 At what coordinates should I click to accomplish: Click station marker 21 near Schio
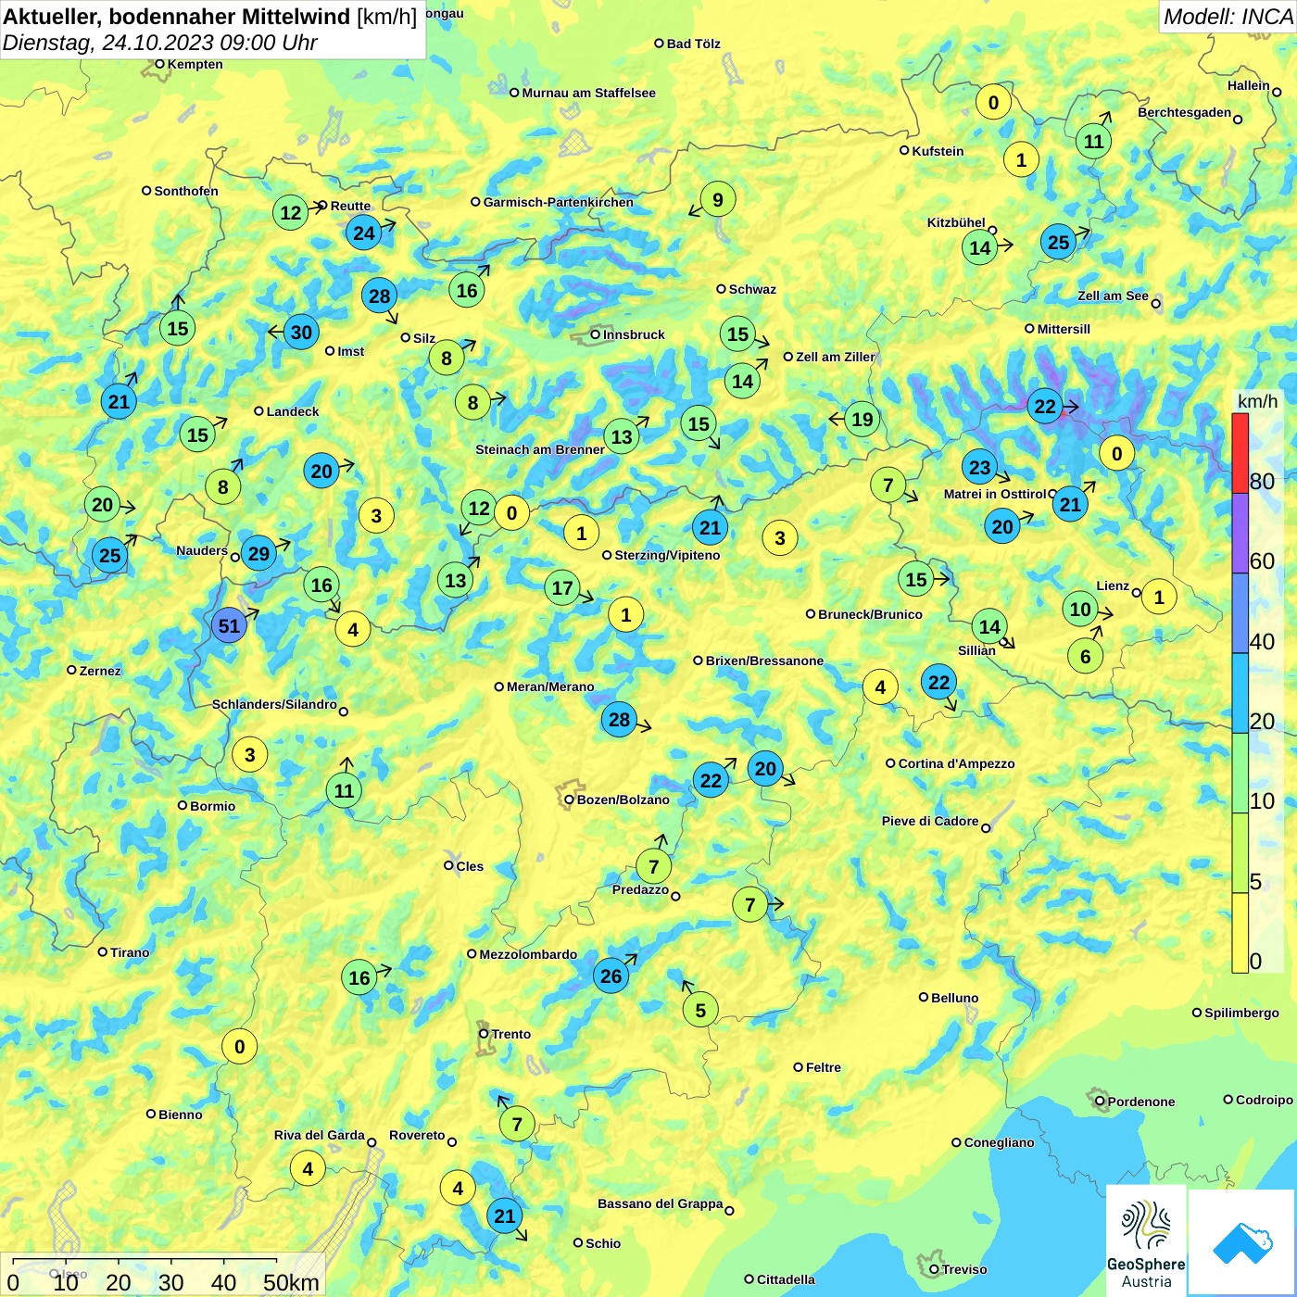(504, 1215)
